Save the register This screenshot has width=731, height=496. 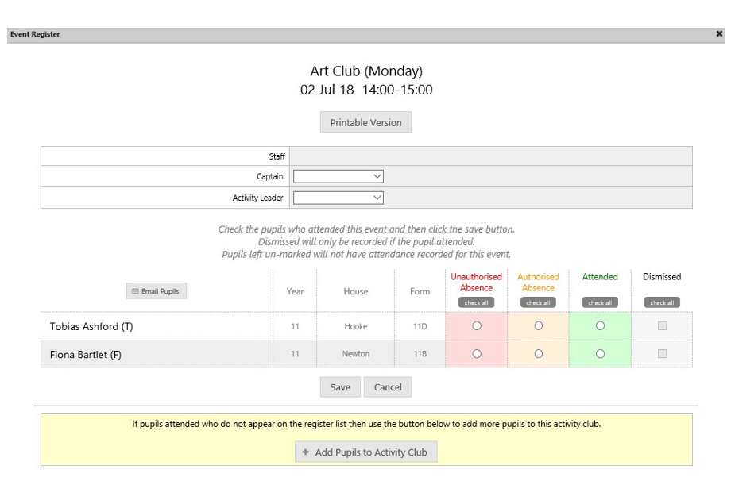(340, 387)
